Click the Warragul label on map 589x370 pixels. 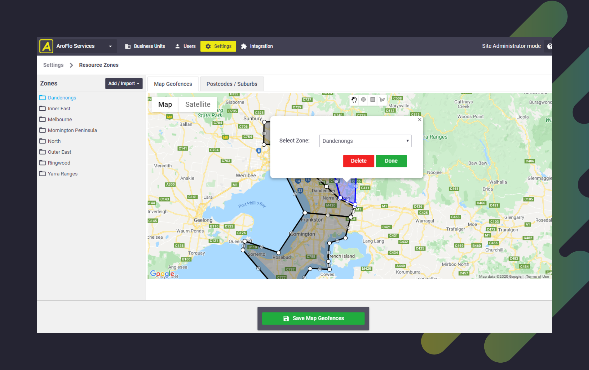tap(425, 221)
